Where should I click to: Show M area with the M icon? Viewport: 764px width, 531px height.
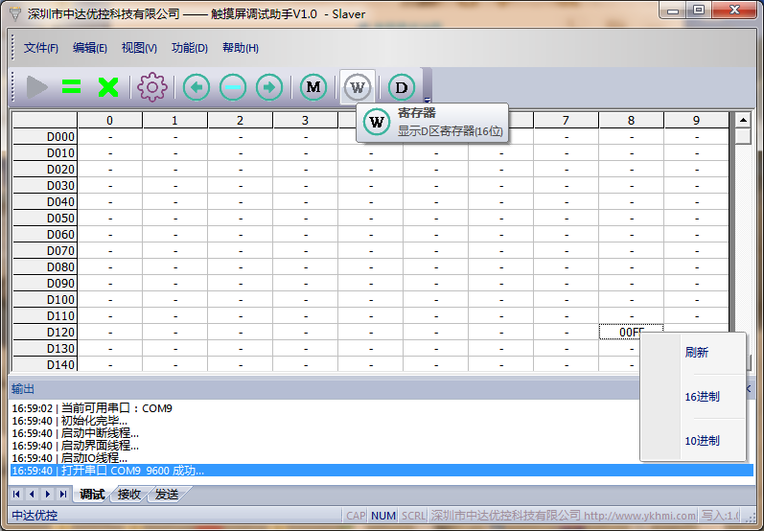tap(313, 88)
